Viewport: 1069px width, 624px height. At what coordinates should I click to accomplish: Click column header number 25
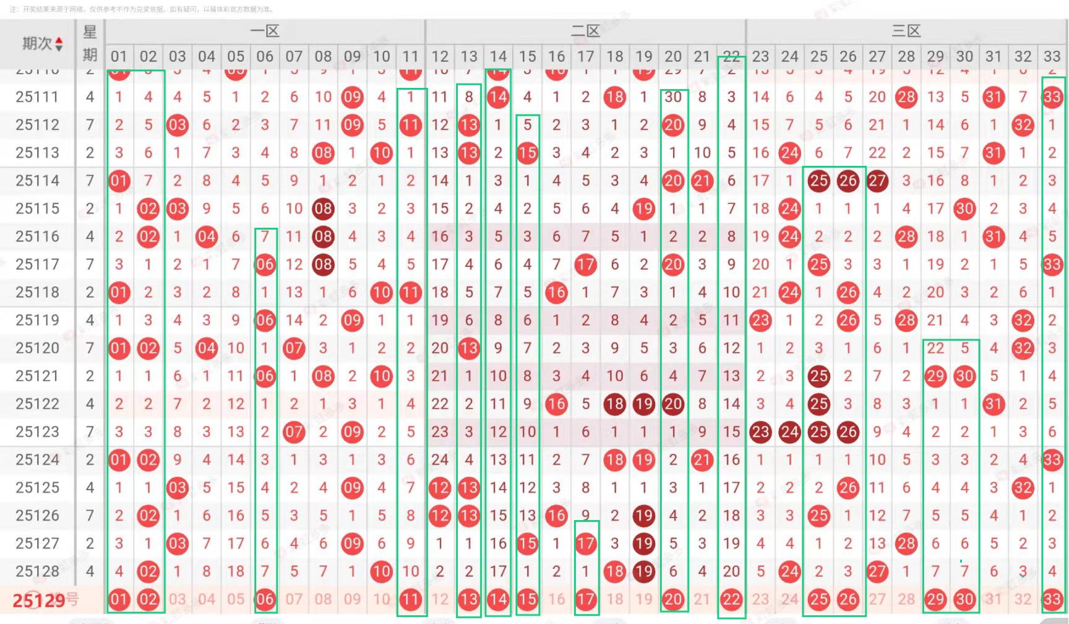tap(818, 56)
